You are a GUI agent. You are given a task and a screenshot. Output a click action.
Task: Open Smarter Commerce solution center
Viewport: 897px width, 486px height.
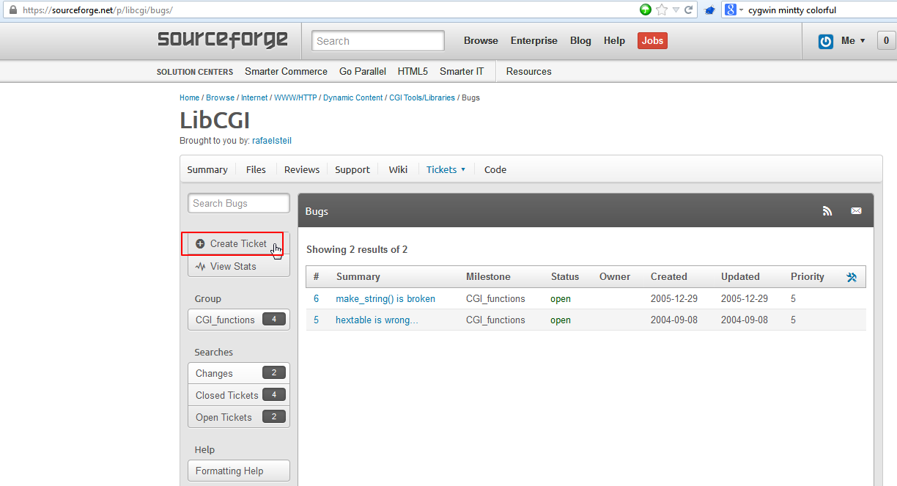tap(286, 71)
